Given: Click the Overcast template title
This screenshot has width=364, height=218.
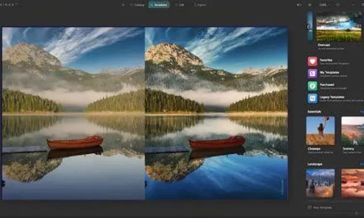Looking at the screenshot, I should [324, 45].
